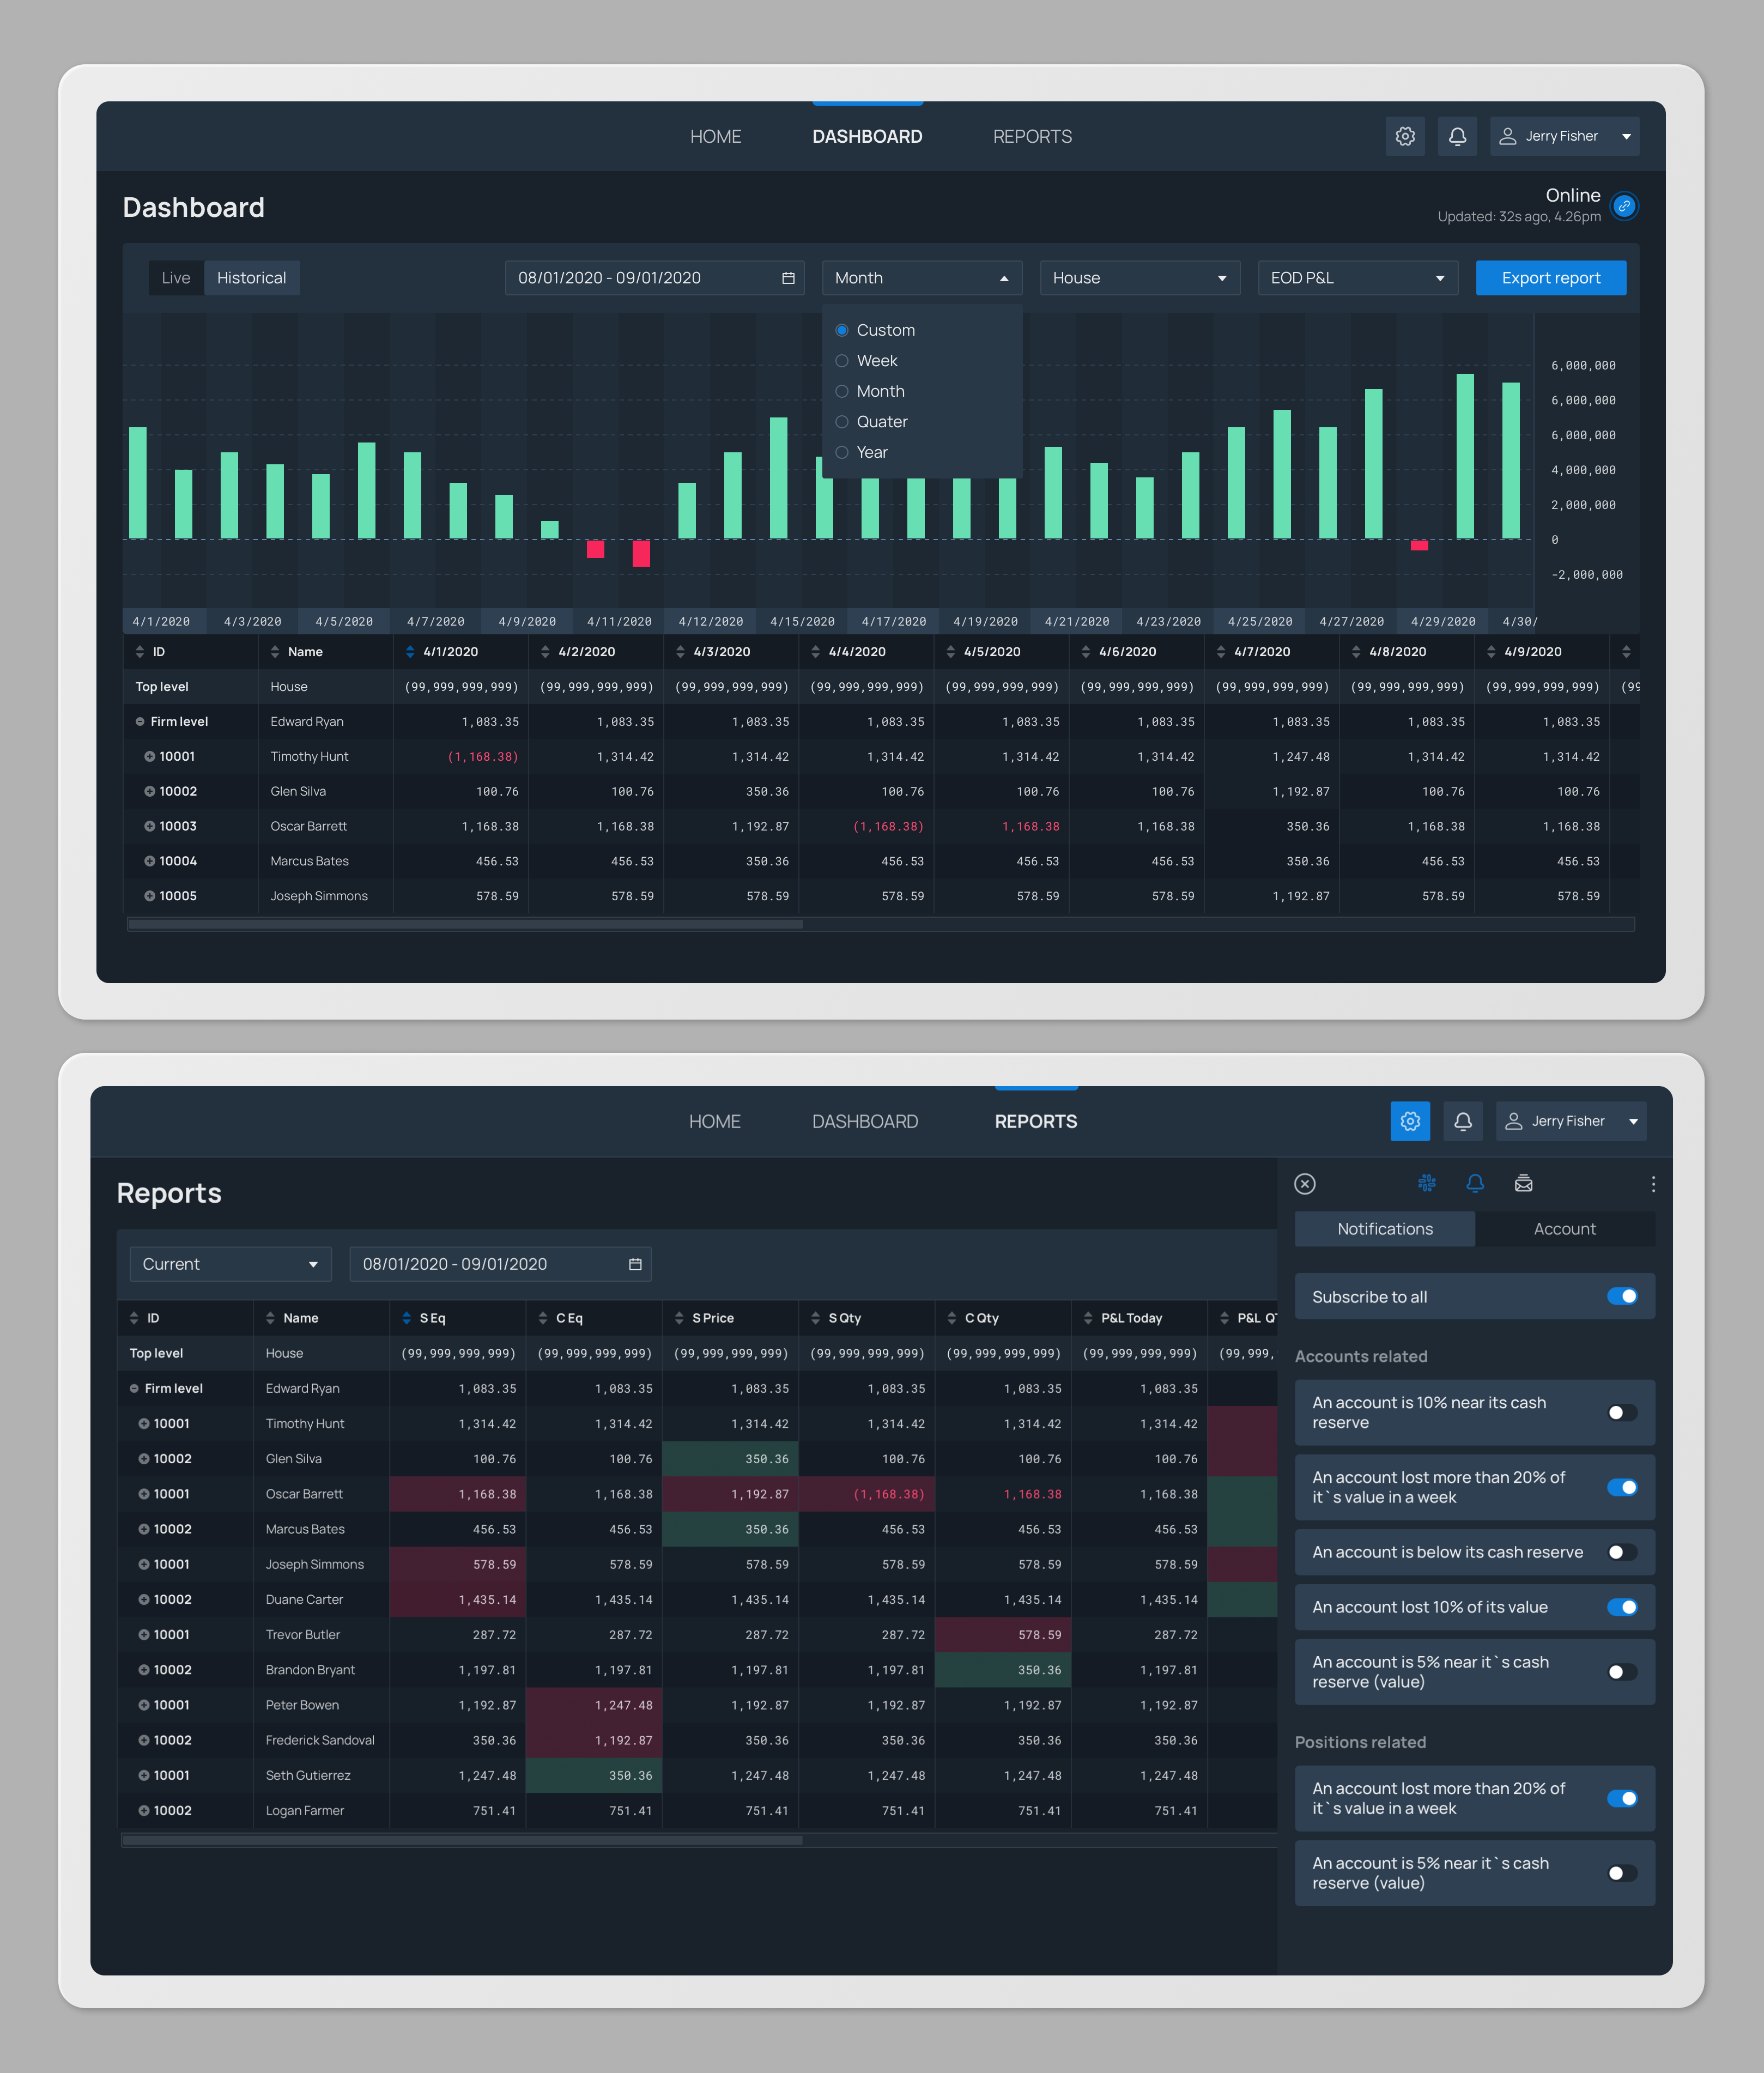The height and width of the screenshot is (2073, 1764).
Task: Open Jerry Fisher user menu in Dashboard
Action: [1564, 136]
